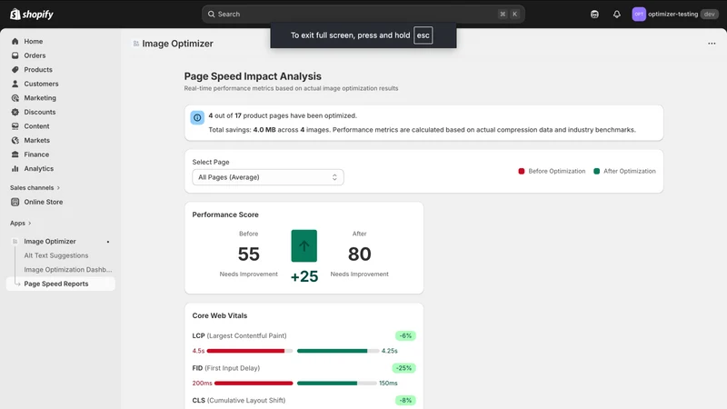The height and width of the screenshot is (409, 727).
Task: Click the Products tag icon
Action: point(15,70)
